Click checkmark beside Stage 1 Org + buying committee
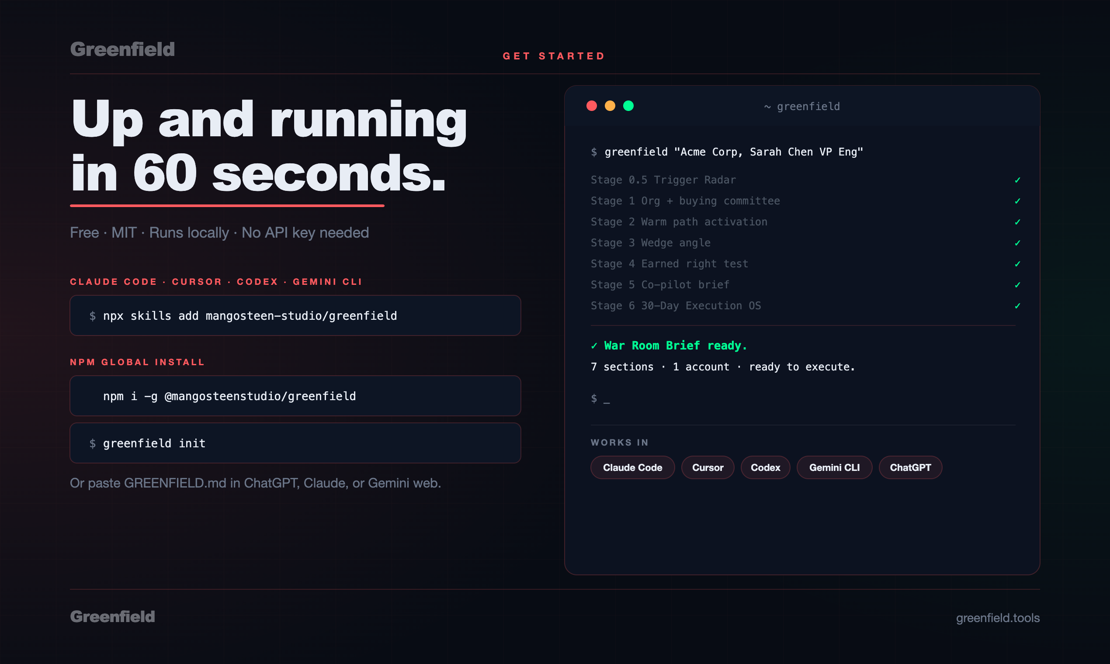The width and height of the screenshot is (1110, 664). point(1017,201)
